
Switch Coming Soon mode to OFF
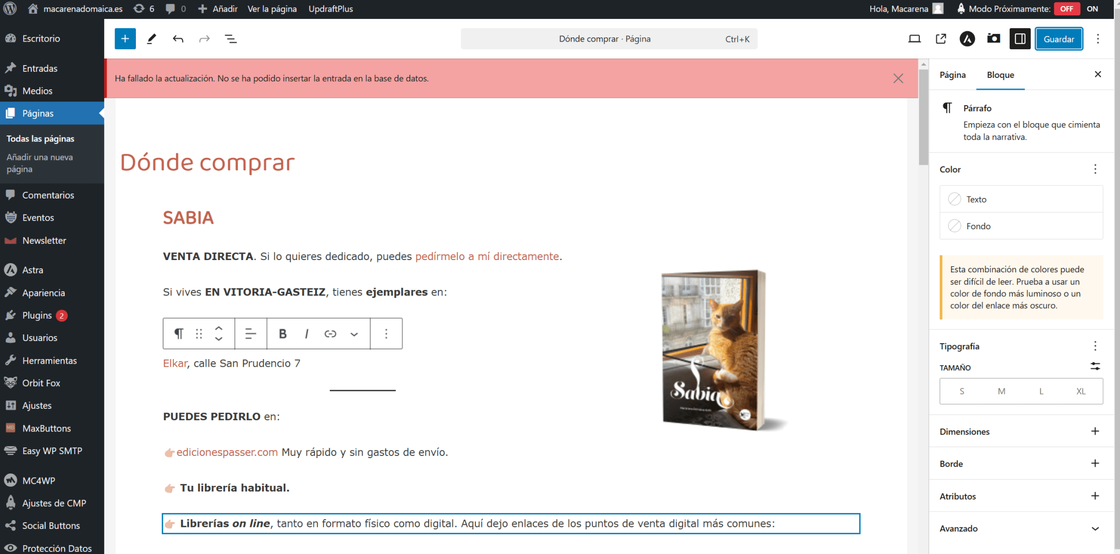coord(1067,9)
